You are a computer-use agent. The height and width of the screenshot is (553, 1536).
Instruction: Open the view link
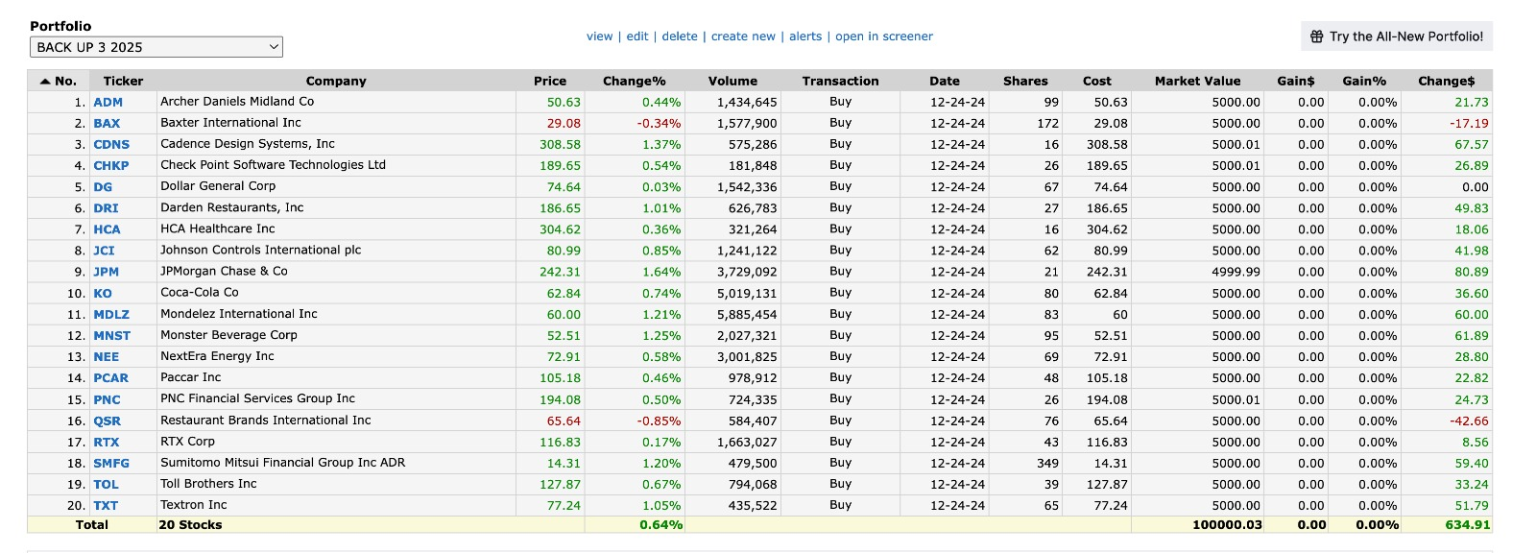click(x=599, y=36)
